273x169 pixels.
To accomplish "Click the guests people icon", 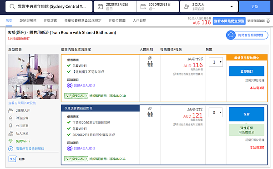I will 187,7.
